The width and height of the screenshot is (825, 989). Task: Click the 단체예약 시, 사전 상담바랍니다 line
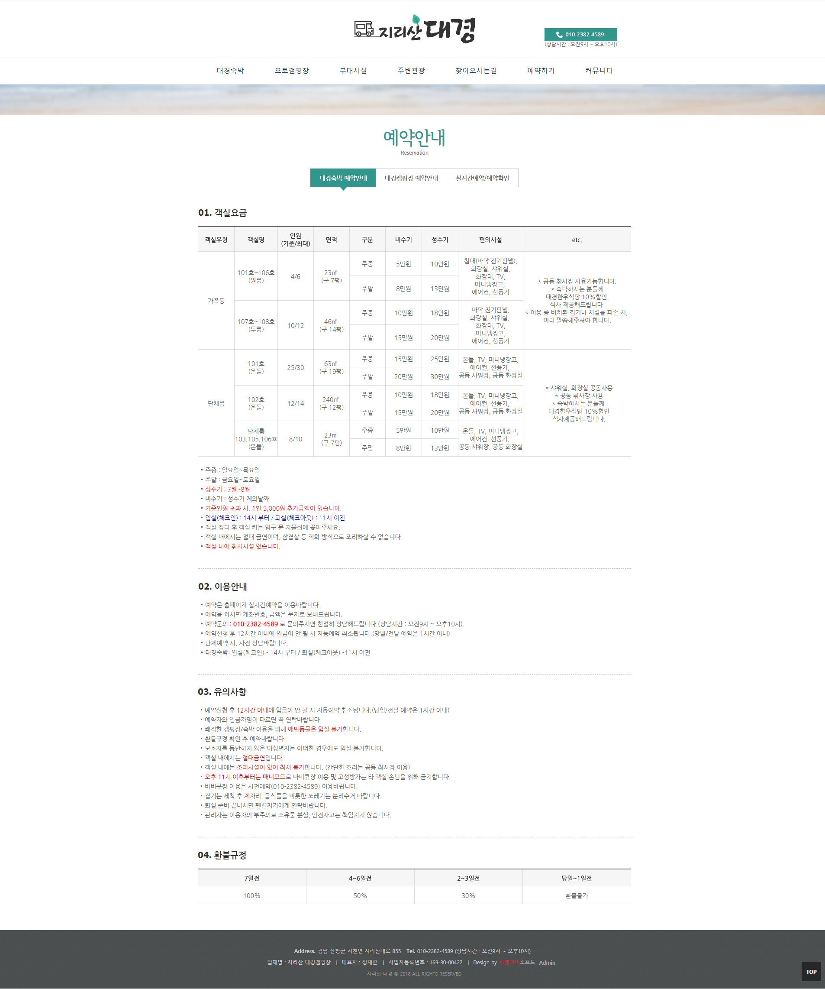[x=246, y=643]
